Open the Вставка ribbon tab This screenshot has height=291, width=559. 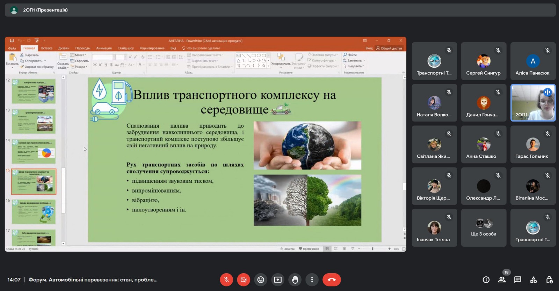pyautogui.click(x=46, y=48)
